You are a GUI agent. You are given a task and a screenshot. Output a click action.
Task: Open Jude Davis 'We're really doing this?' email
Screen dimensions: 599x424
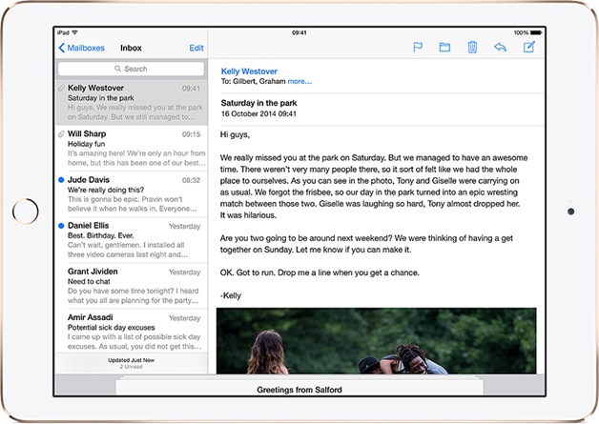132,194
